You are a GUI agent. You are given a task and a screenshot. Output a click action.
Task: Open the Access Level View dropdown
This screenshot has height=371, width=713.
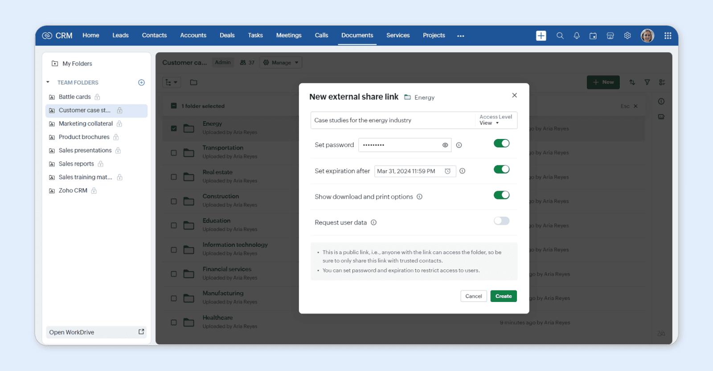(495, 120)
